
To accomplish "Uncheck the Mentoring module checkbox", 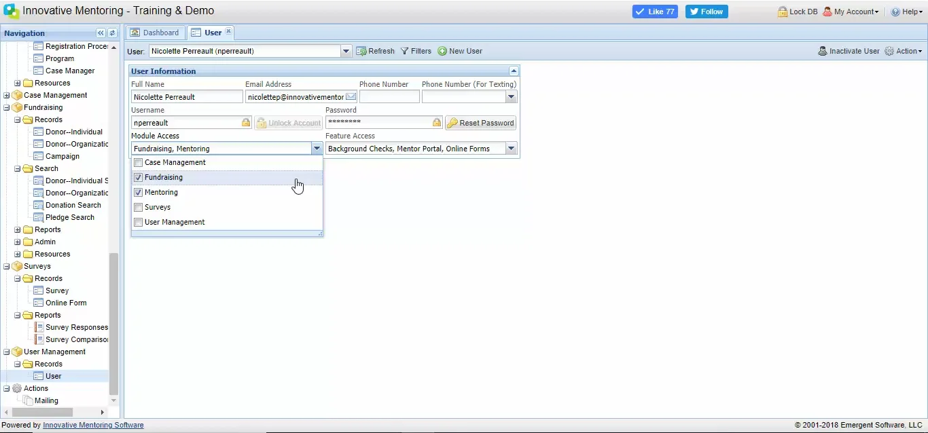I will 139,192.
